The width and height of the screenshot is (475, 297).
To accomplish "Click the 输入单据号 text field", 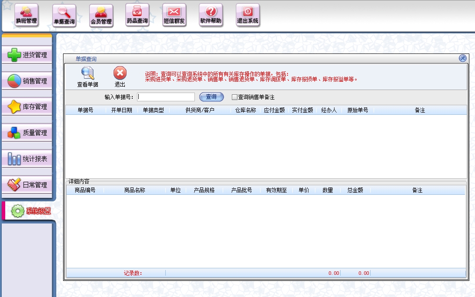I will (166, 97).
